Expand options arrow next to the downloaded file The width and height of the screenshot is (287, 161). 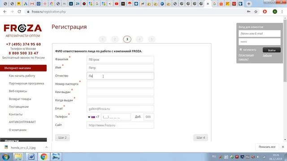coord(47,147)
